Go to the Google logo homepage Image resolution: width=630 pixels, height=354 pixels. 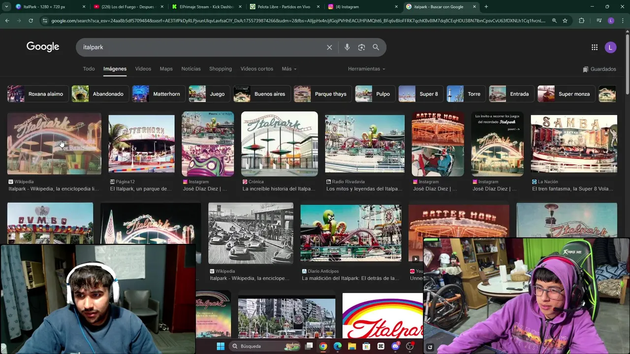click(x=43, y=47)
